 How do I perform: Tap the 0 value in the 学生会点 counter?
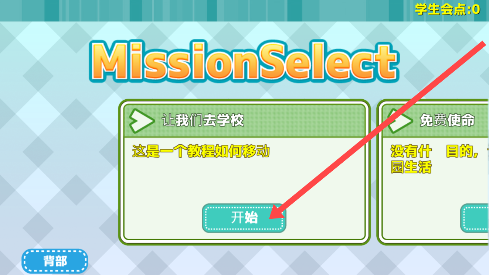point(476,9)
